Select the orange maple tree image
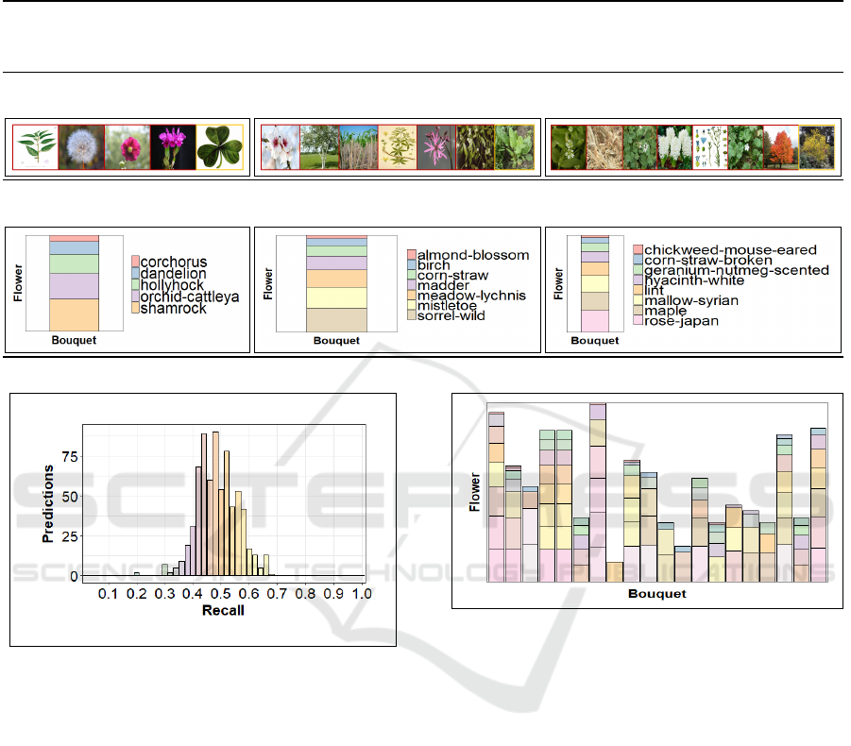Viewport: 851px width, 746px height. pos(781,147)
